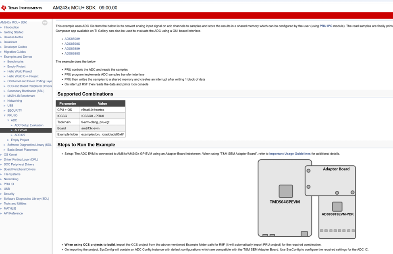Expand the API Reference arrow
Screen dimensions: 393x254
point(1,213)
